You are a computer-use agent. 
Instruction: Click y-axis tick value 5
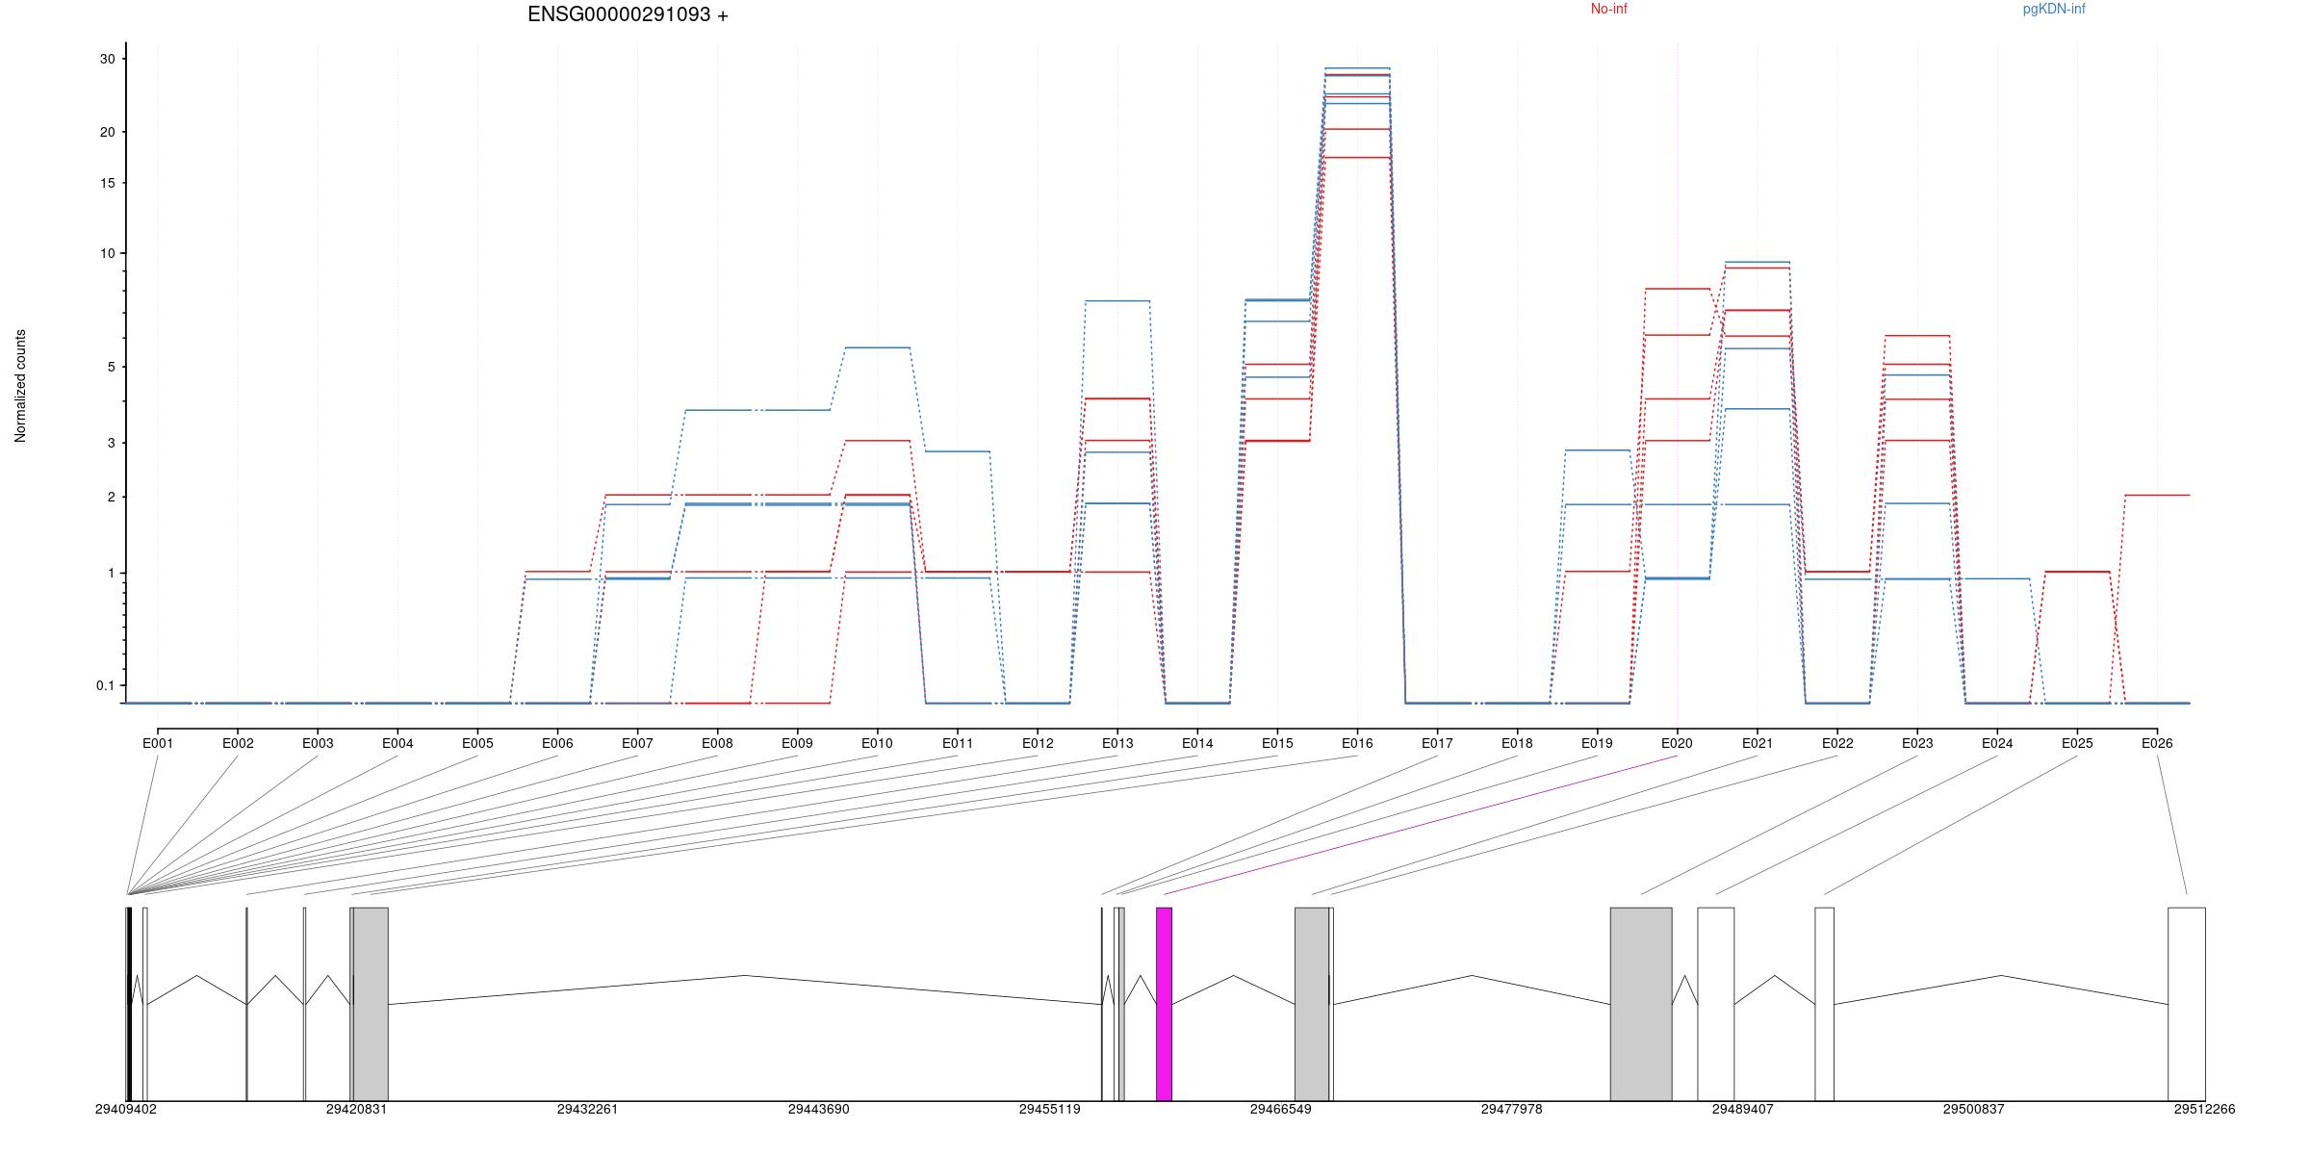pos(111,367)
